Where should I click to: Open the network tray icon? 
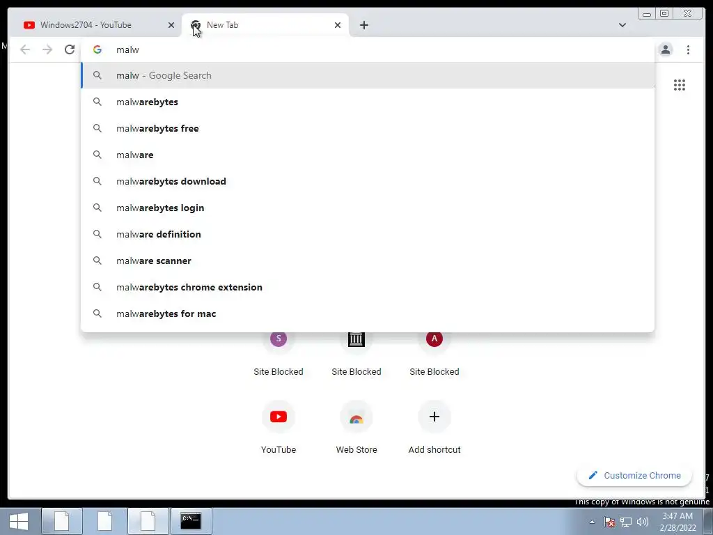(x=626, y=522)
